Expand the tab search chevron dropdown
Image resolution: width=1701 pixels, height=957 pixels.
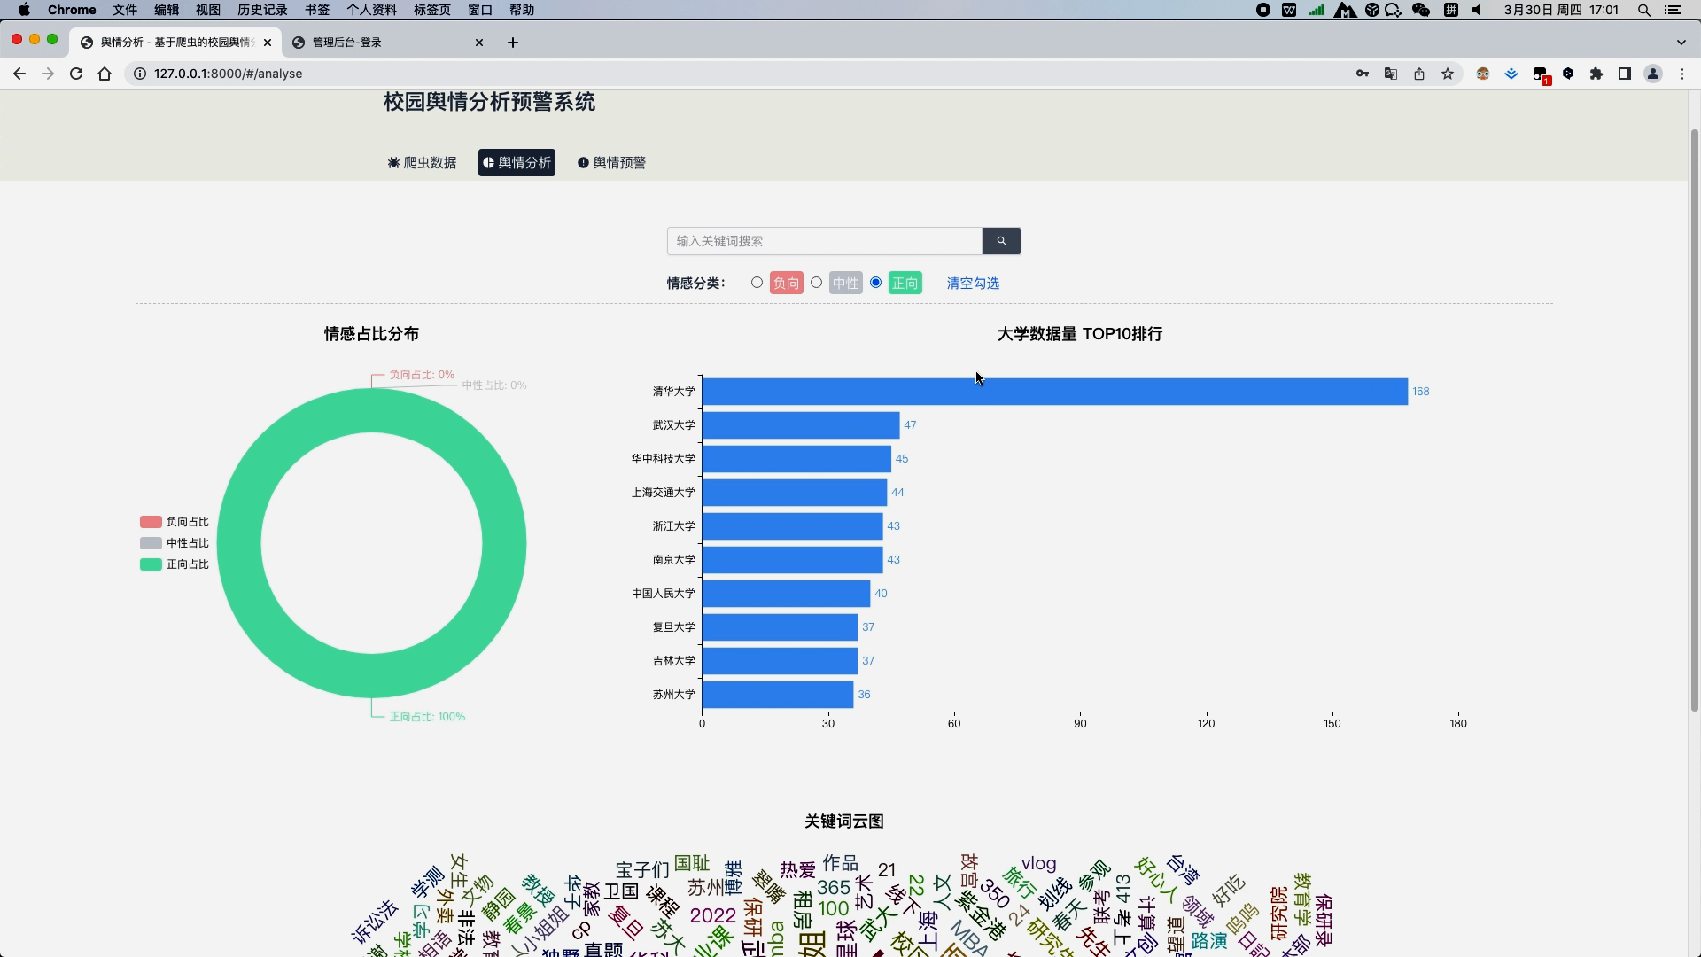coord(1681,43)
